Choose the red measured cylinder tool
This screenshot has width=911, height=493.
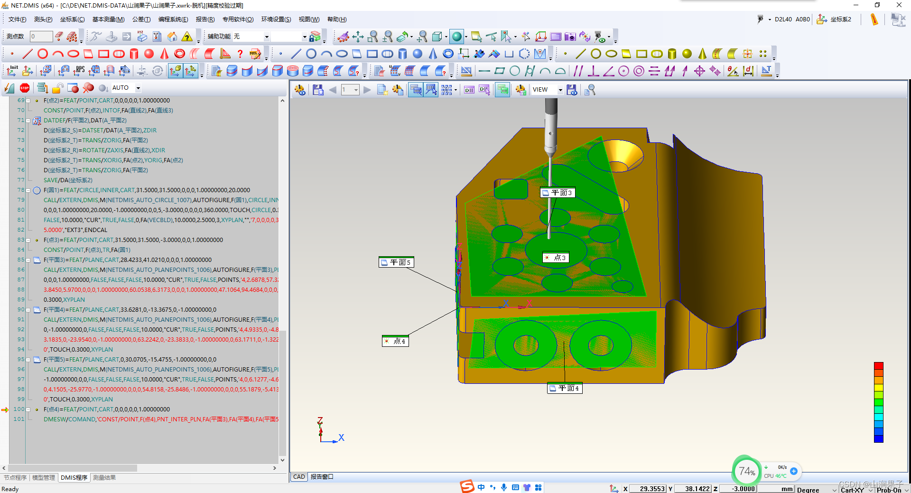point(134,54)
